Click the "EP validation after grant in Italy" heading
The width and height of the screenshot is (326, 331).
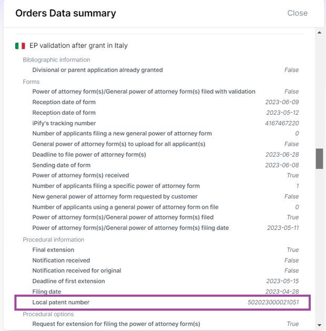pos(78,46)
